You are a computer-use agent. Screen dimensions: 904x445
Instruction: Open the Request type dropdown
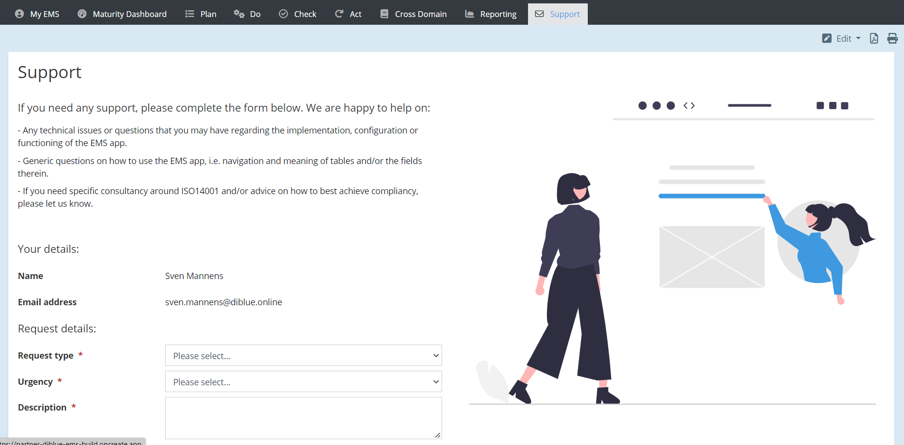coord(303,355)
